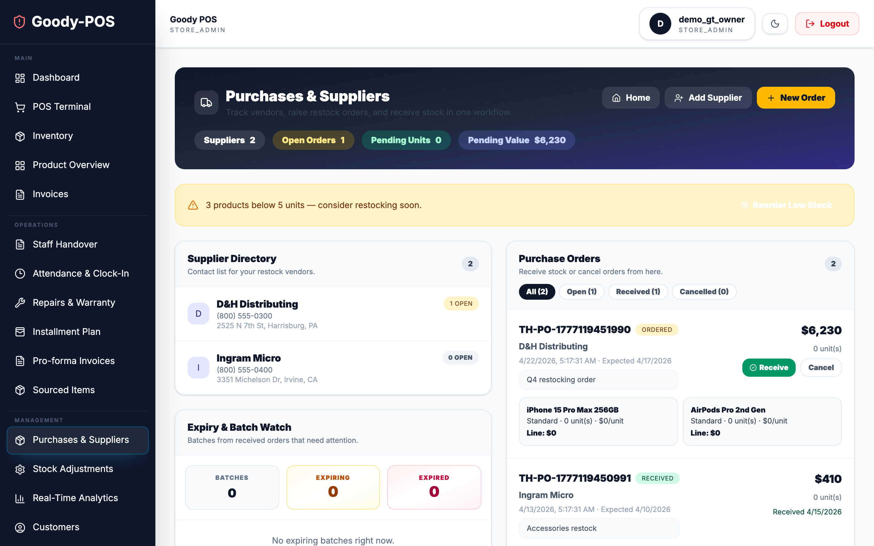874x546 pixels.
Task: Open Repairs & Warranty wrench item
Action: click(74, 303)
